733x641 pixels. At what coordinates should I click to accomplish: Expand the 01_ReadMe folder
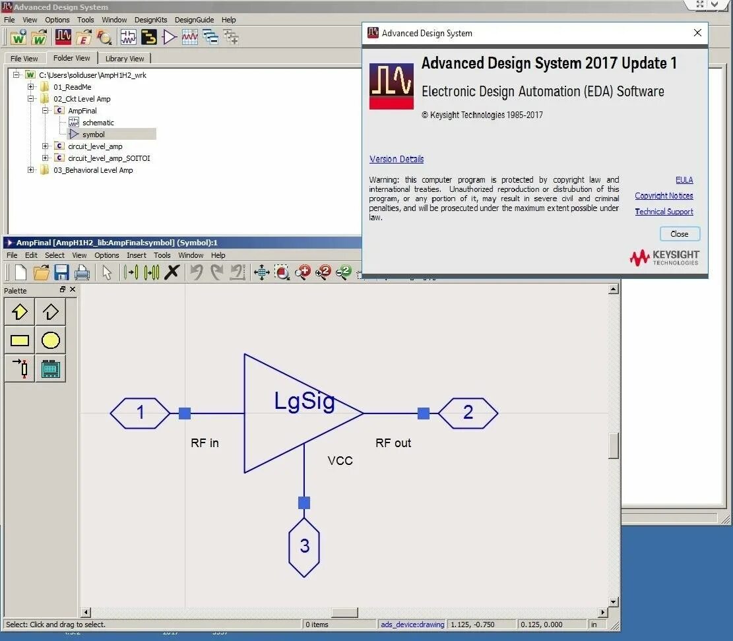point(30,86)
